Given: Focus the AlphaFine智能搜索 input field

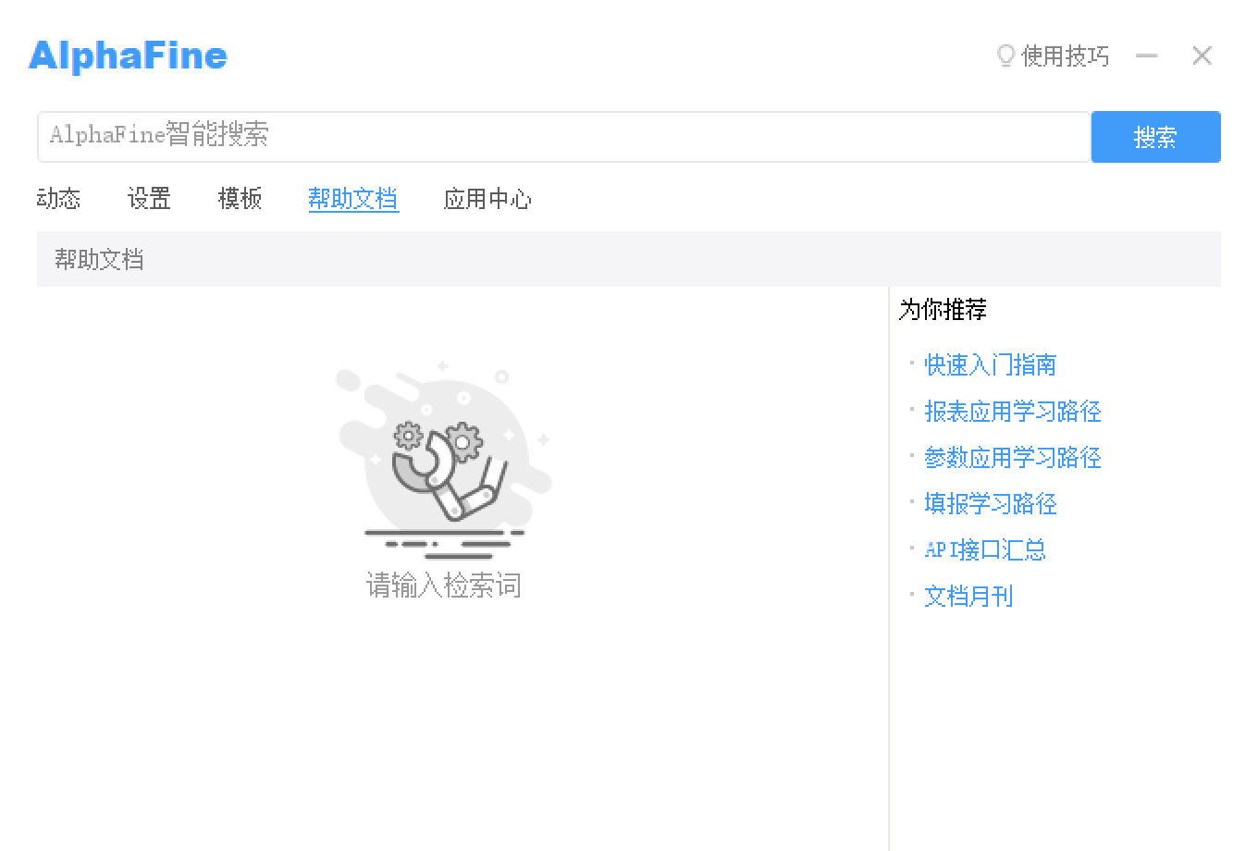Looking at the screenshot, I should coord(564,137).
